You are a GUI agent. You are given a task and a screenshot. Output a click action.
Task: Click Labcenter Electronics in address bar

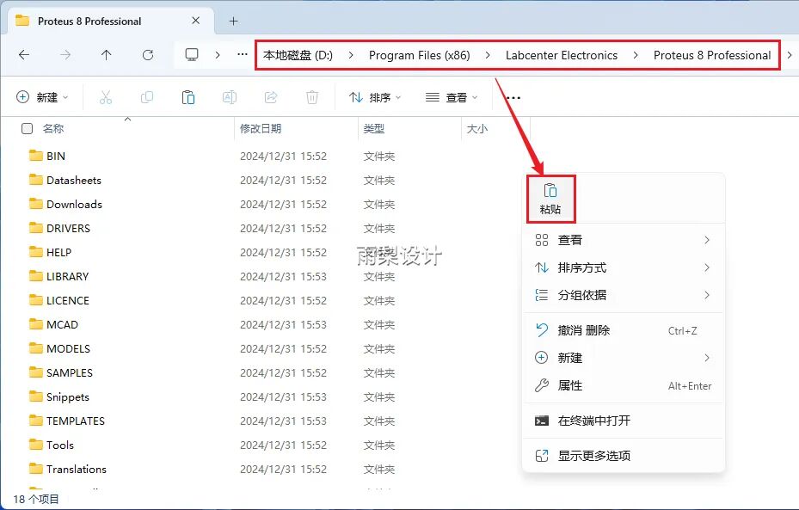pos(561,55)
